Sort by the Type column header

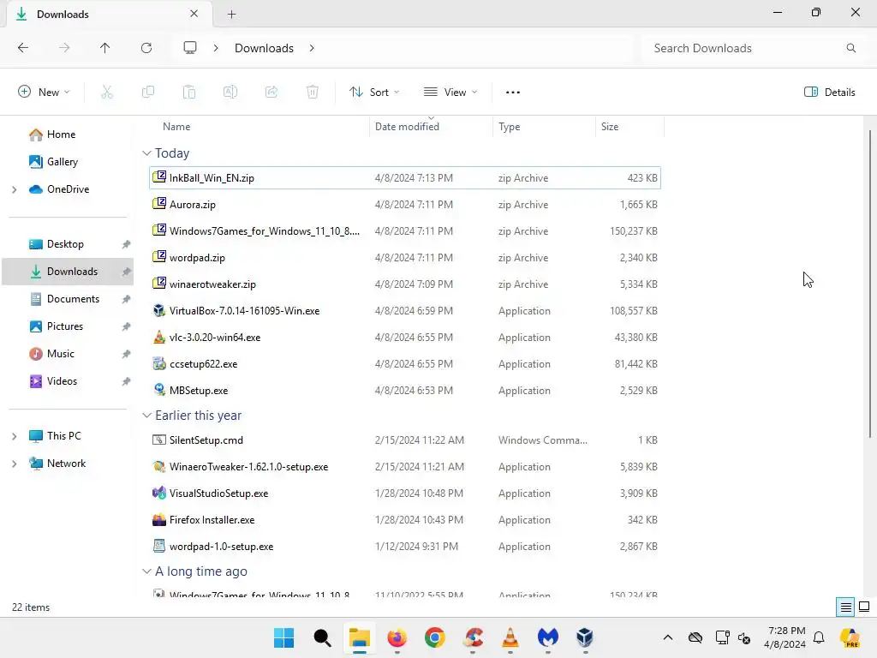pyautogui.click(x=544, y=127)
